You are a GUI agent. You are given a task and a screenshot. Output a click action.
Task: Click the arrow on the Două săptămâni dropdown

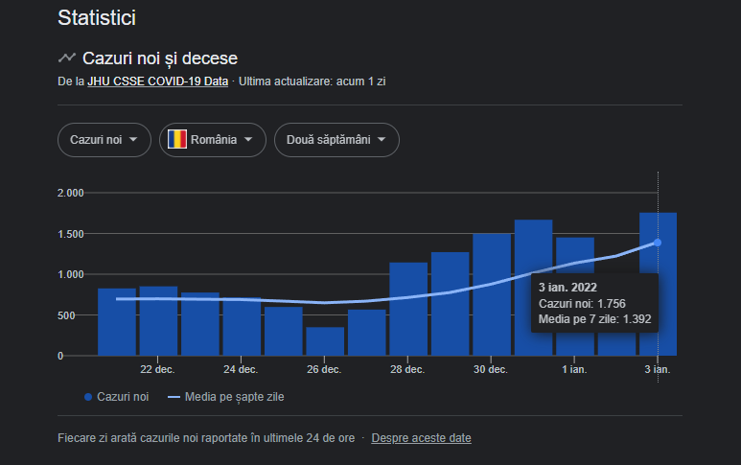coord(382,140)
